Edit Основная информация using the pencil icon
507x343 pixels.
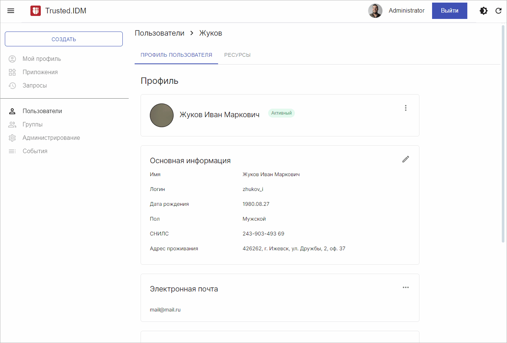[x=405, y=159]
